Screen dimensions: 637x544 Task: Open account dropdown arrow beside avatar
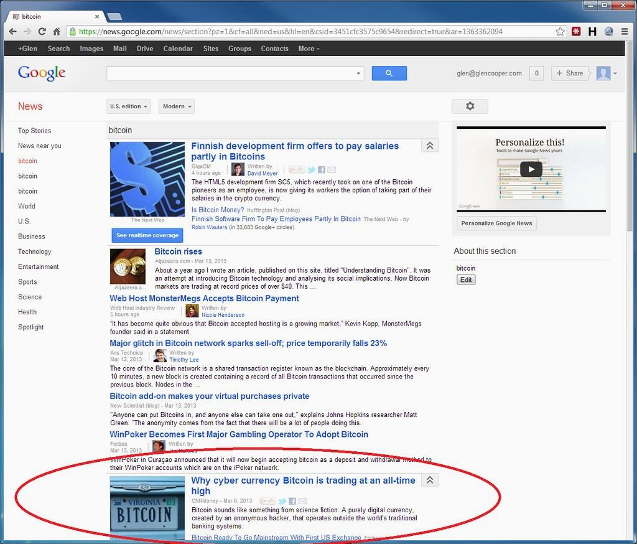pos(615,73)
